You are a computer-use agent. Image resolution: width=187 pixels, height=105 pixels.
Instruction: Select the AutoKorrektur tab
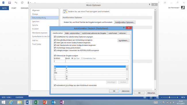pyautogui.click(x=58, y=33)
